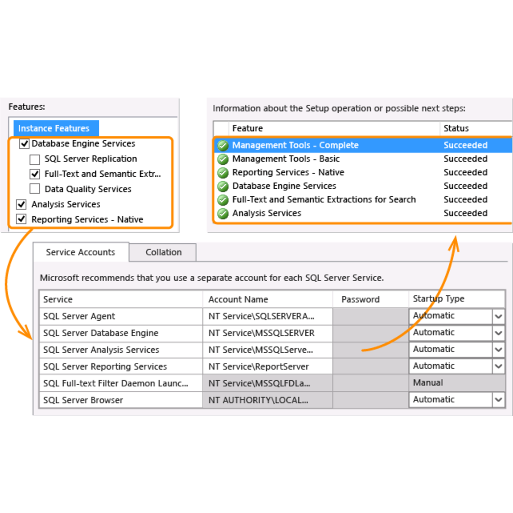Click success icon beside Management Tools - Basic
Screen dimensions: 513x513
coord(223,159)
